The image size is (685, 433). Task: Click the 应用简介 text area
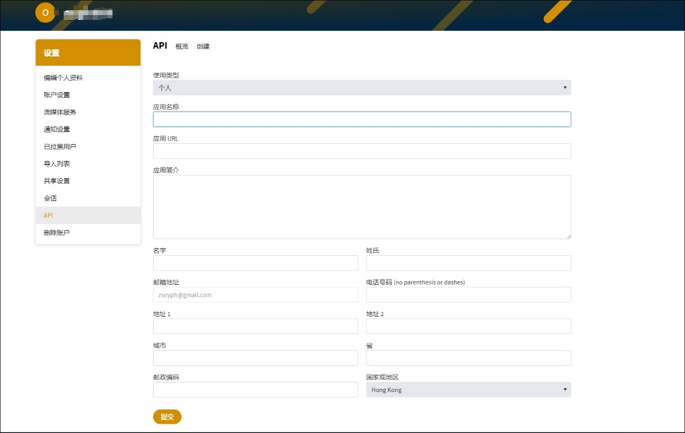coord(362,207)
